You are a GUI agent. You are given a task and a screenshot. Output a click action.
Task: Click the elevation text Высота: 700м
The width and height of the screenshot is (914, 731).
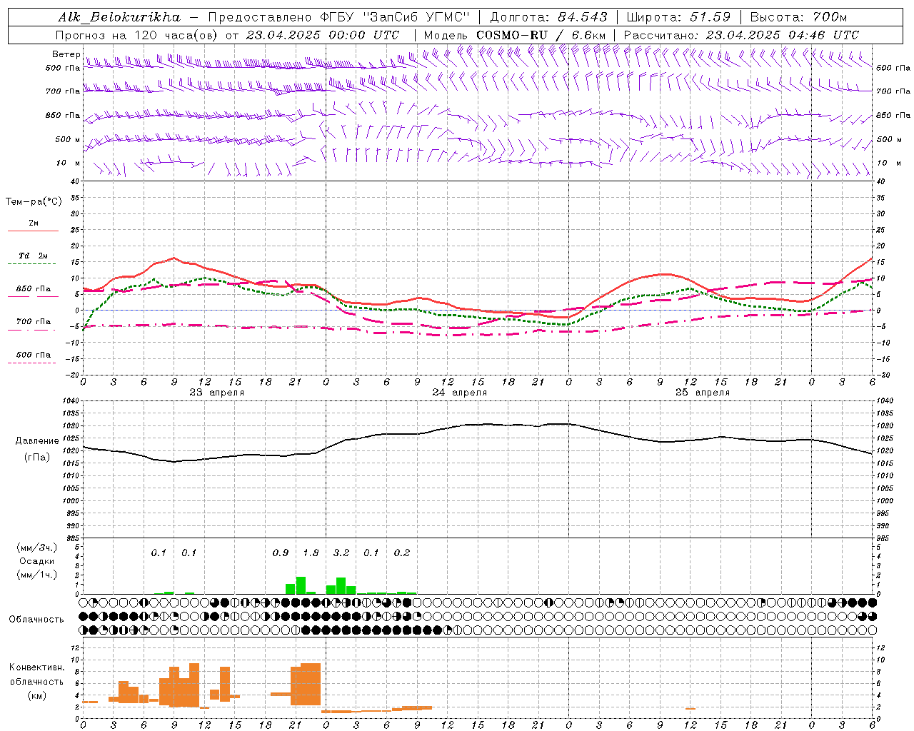(x=798, y=17)
